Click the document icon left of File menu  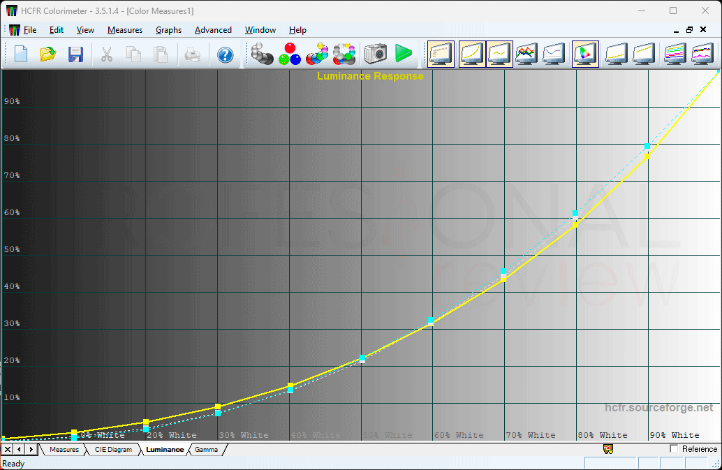point(14,30)
